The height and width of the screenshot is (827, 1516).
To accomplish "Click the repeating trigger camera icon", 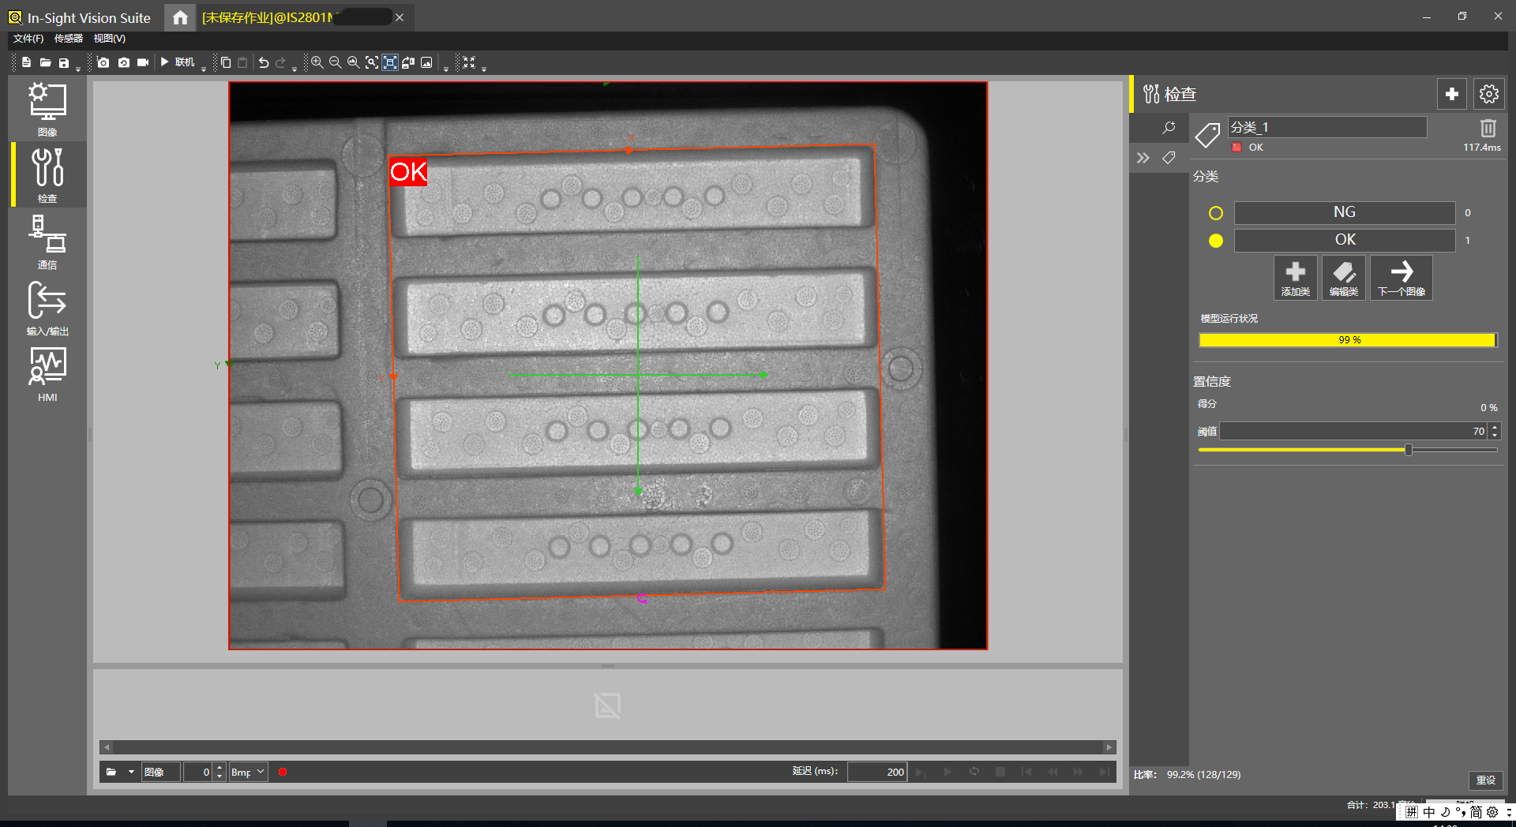I will coord(123,62).
